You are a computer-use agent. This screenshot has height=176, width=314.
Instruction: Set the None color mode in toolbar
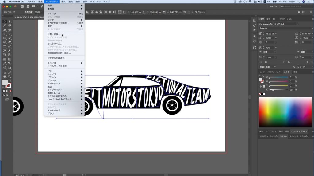click(10, 91)
